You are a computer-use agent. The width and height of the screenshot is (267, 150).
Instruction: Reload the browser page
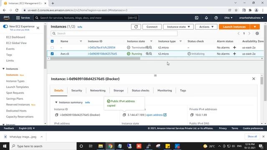click(17, 10)
